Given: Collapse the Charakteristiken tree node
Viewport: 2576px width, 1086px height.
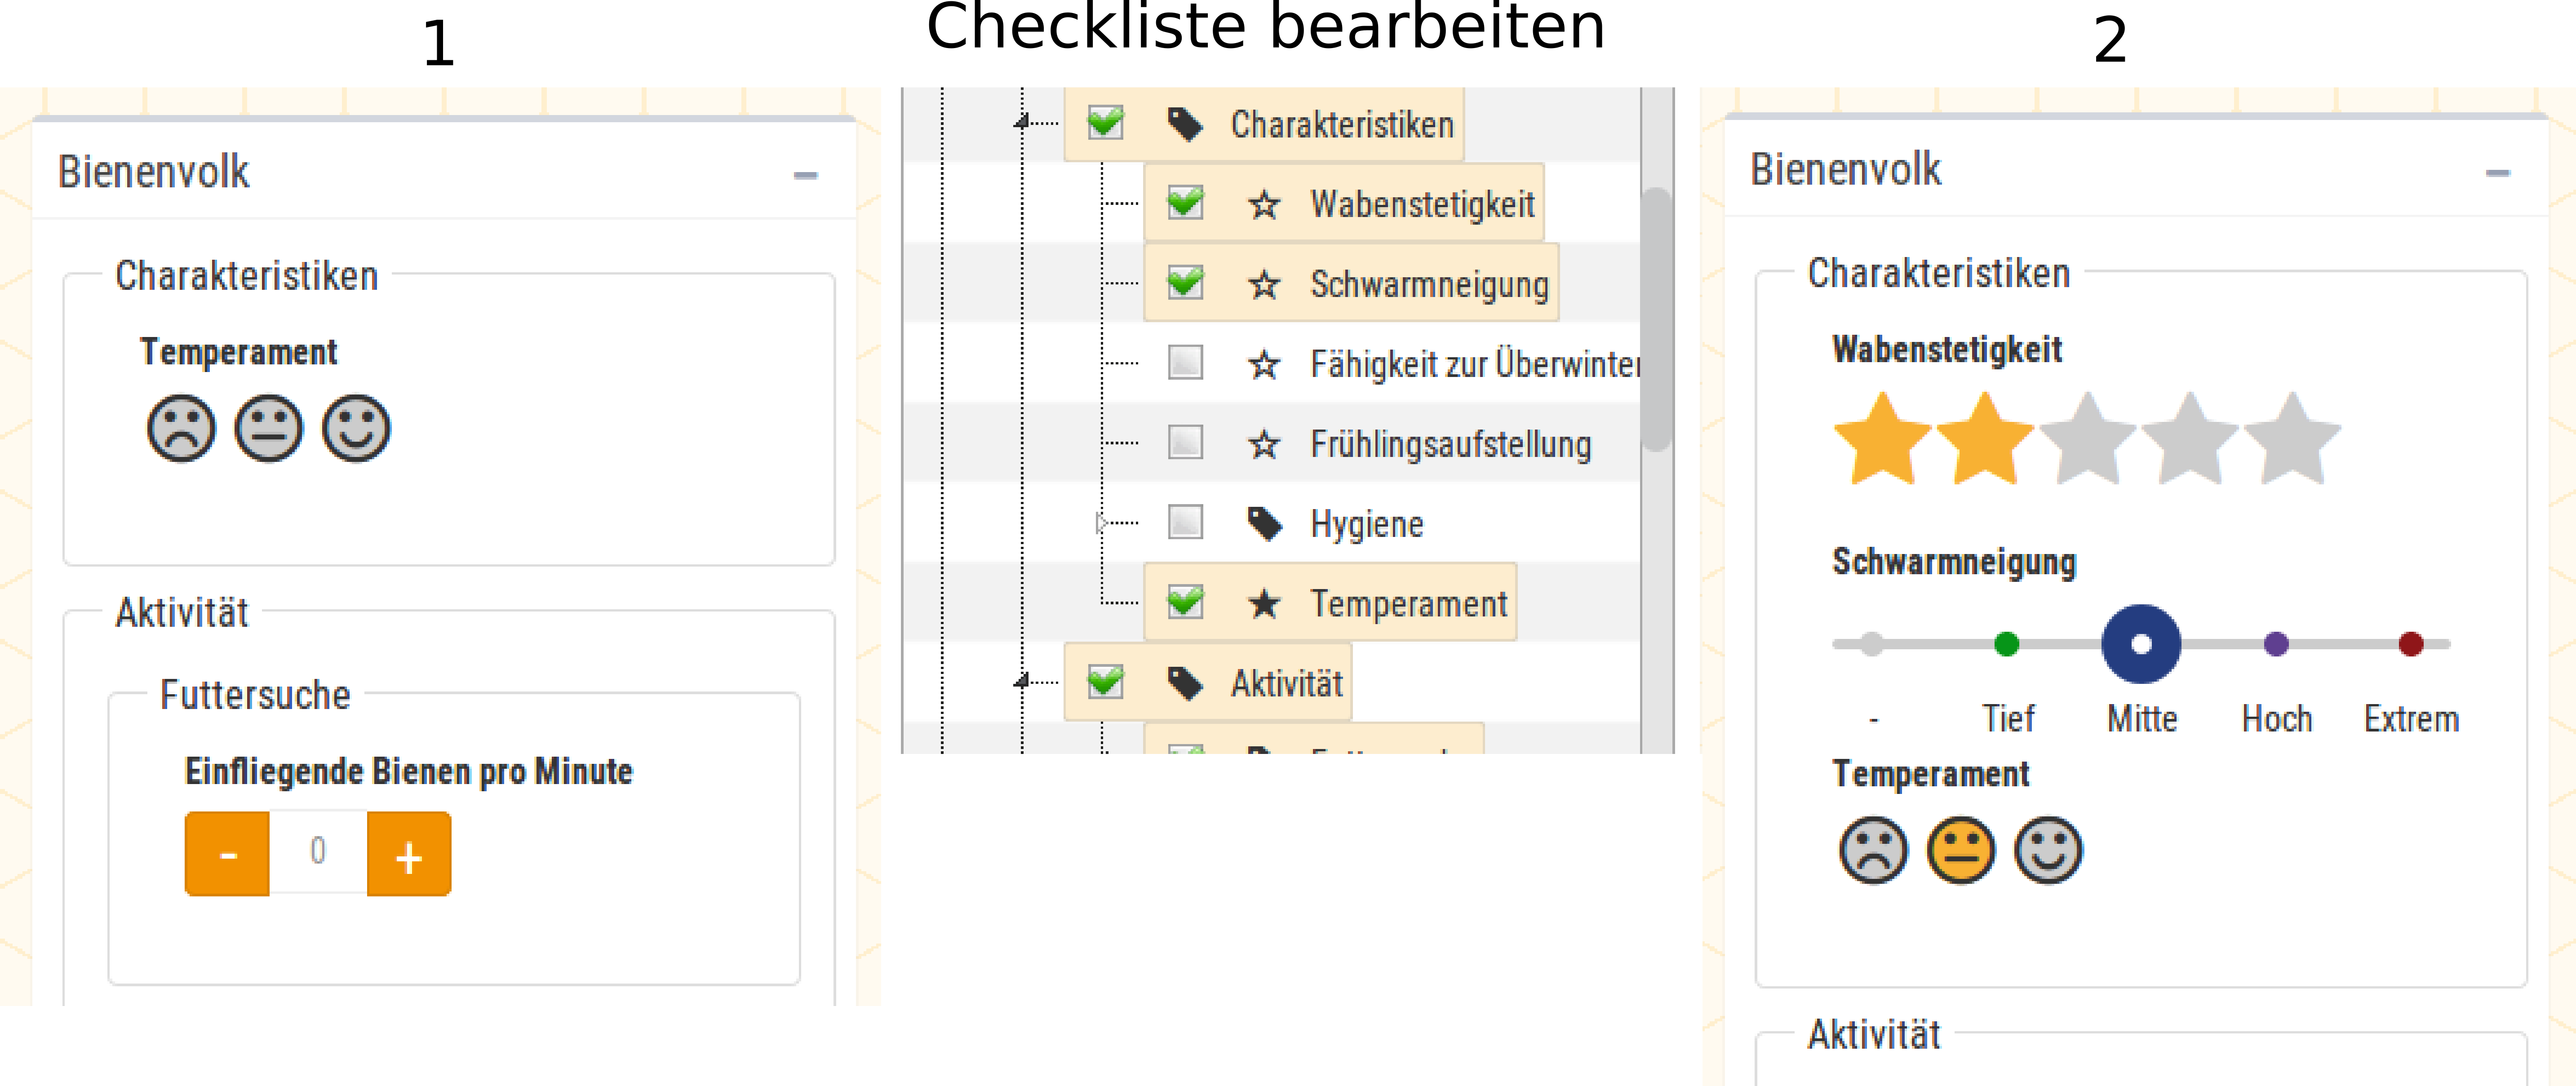Looking at the screenshot, I should pos(1021,123).
